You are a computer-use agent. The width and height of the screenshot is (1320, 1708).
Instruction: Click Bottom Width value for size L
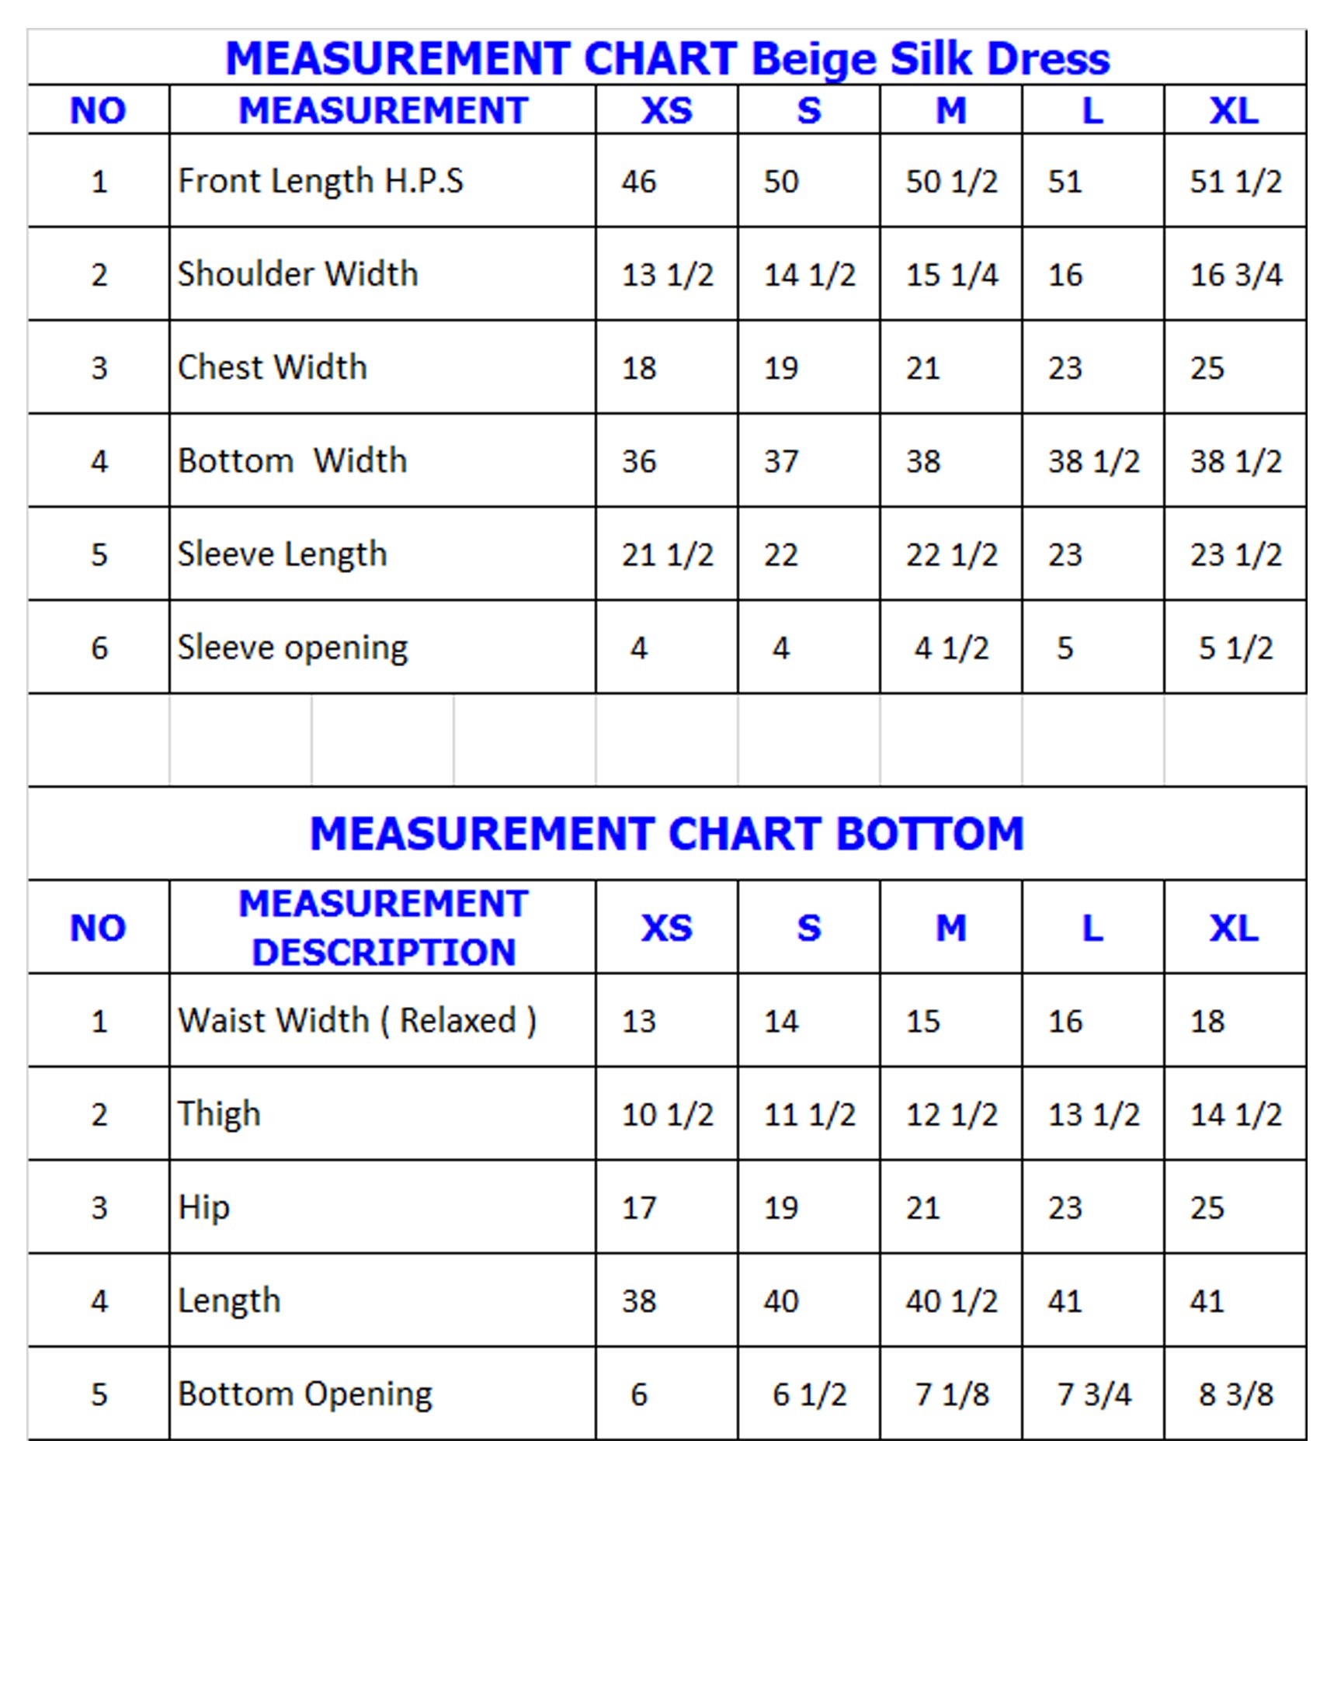coord(1093,461)
